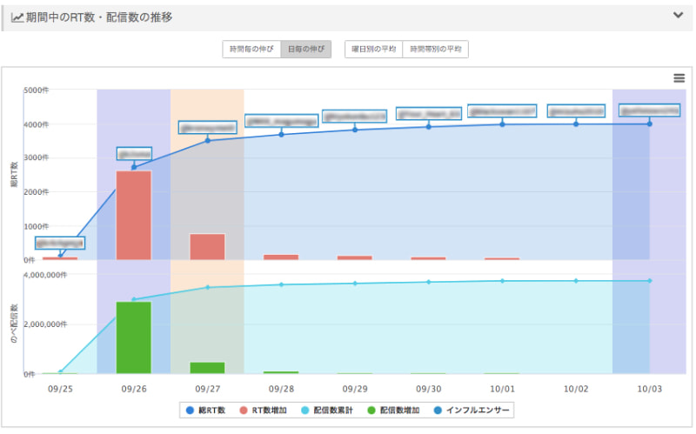Select the 日毎の伸び tab
The image size is (696, 434).
pos(305,50)
